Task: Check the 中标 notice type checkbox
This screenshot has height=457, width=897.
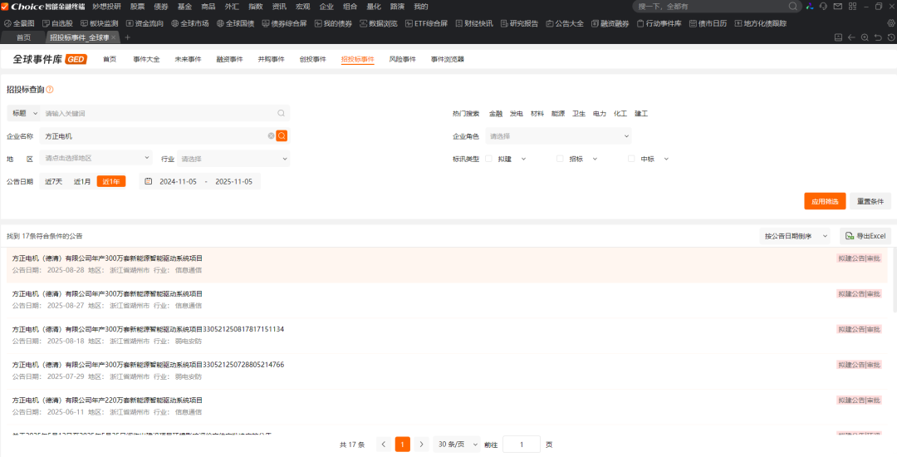Action: coord(631,159)
